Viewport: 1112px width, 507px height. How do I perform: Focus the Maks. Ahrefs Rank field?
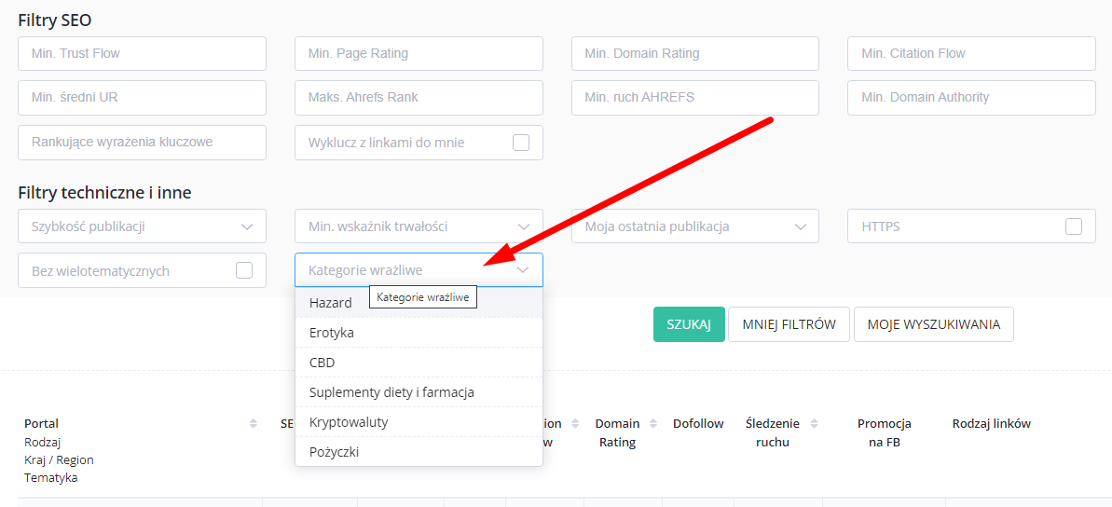[x=419, y=98]
